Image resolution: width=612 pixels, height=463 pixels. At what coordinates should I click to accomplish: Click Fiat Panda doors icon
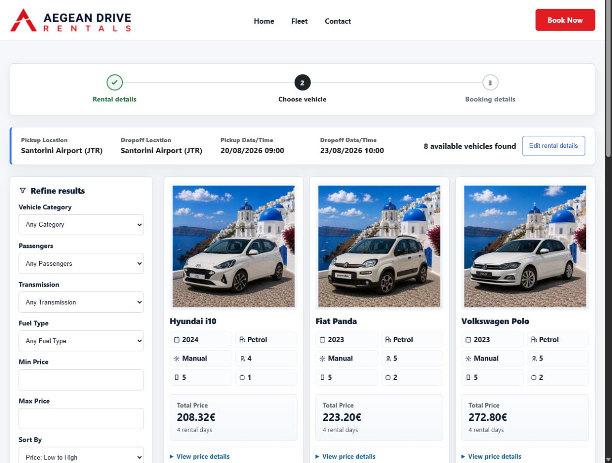[322, 377]
